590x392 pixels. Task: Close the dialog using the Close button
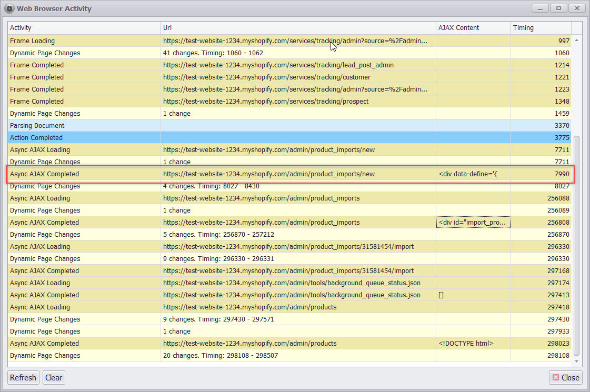click(x=565, y=377)
